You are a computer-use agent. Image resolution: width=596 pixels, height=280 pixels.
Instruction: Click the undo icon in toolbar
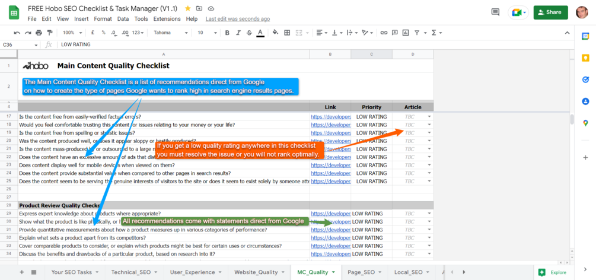point(17,33)
